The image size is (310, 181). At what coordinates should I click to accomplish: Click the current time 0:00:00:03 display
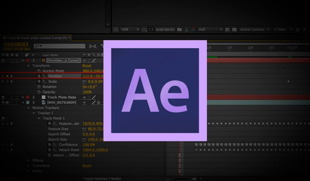click(16, 44)
